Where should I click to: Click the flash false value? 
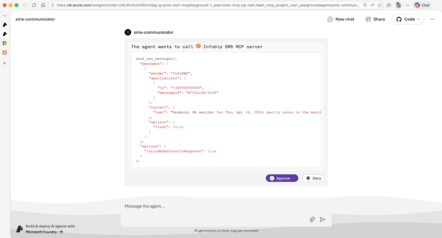(x=178, y=127)
